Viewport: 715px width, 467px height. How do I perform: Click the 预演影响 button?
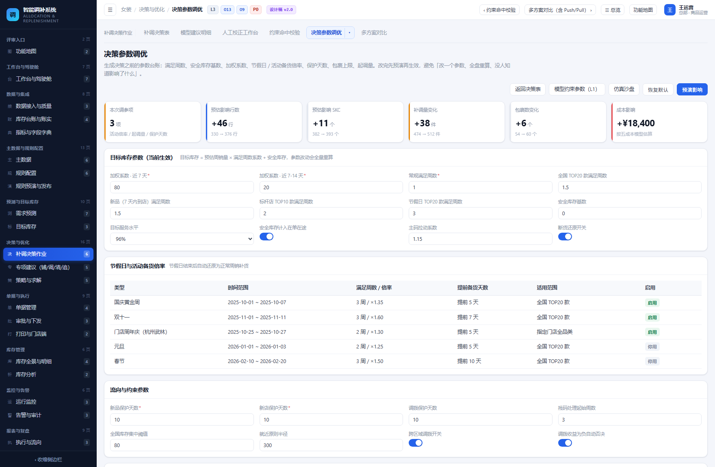point(692,90)
